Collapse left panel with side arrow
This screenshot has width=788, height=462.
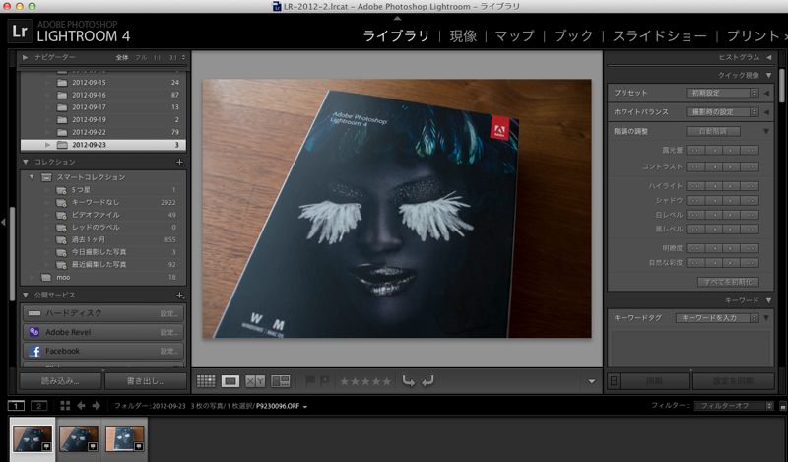(3, 222)
